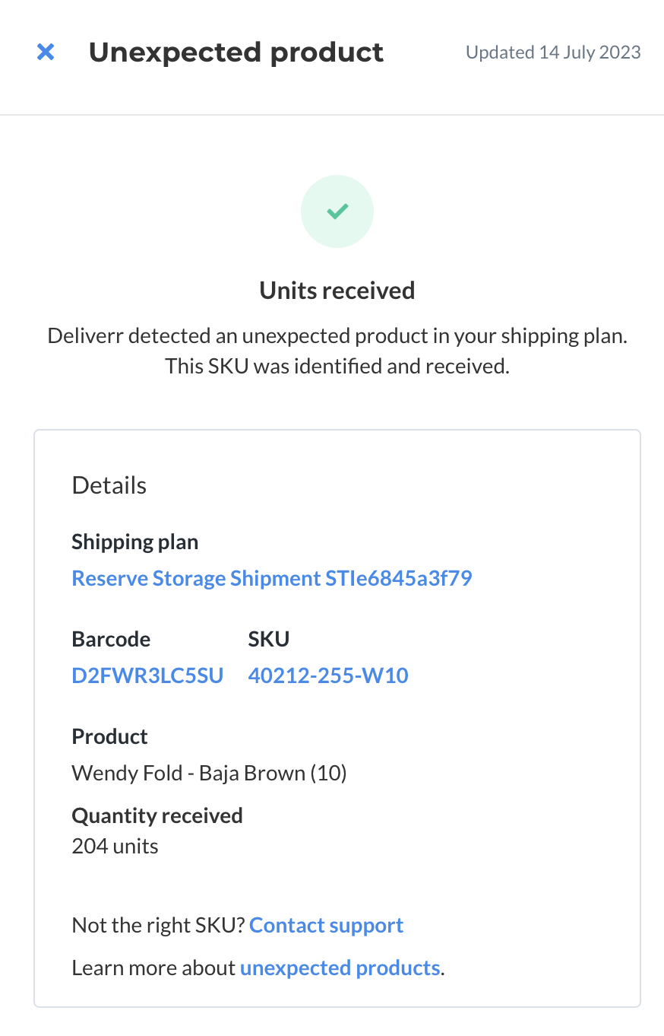664x1036 pixels.
Task: Open the unexpected products help link
Action: [x=340, y=968]
